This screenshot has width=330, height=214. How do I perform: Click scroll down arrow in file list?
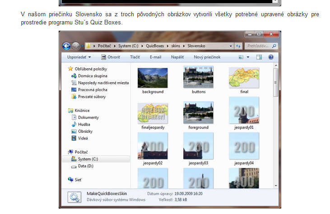[276, 186]
